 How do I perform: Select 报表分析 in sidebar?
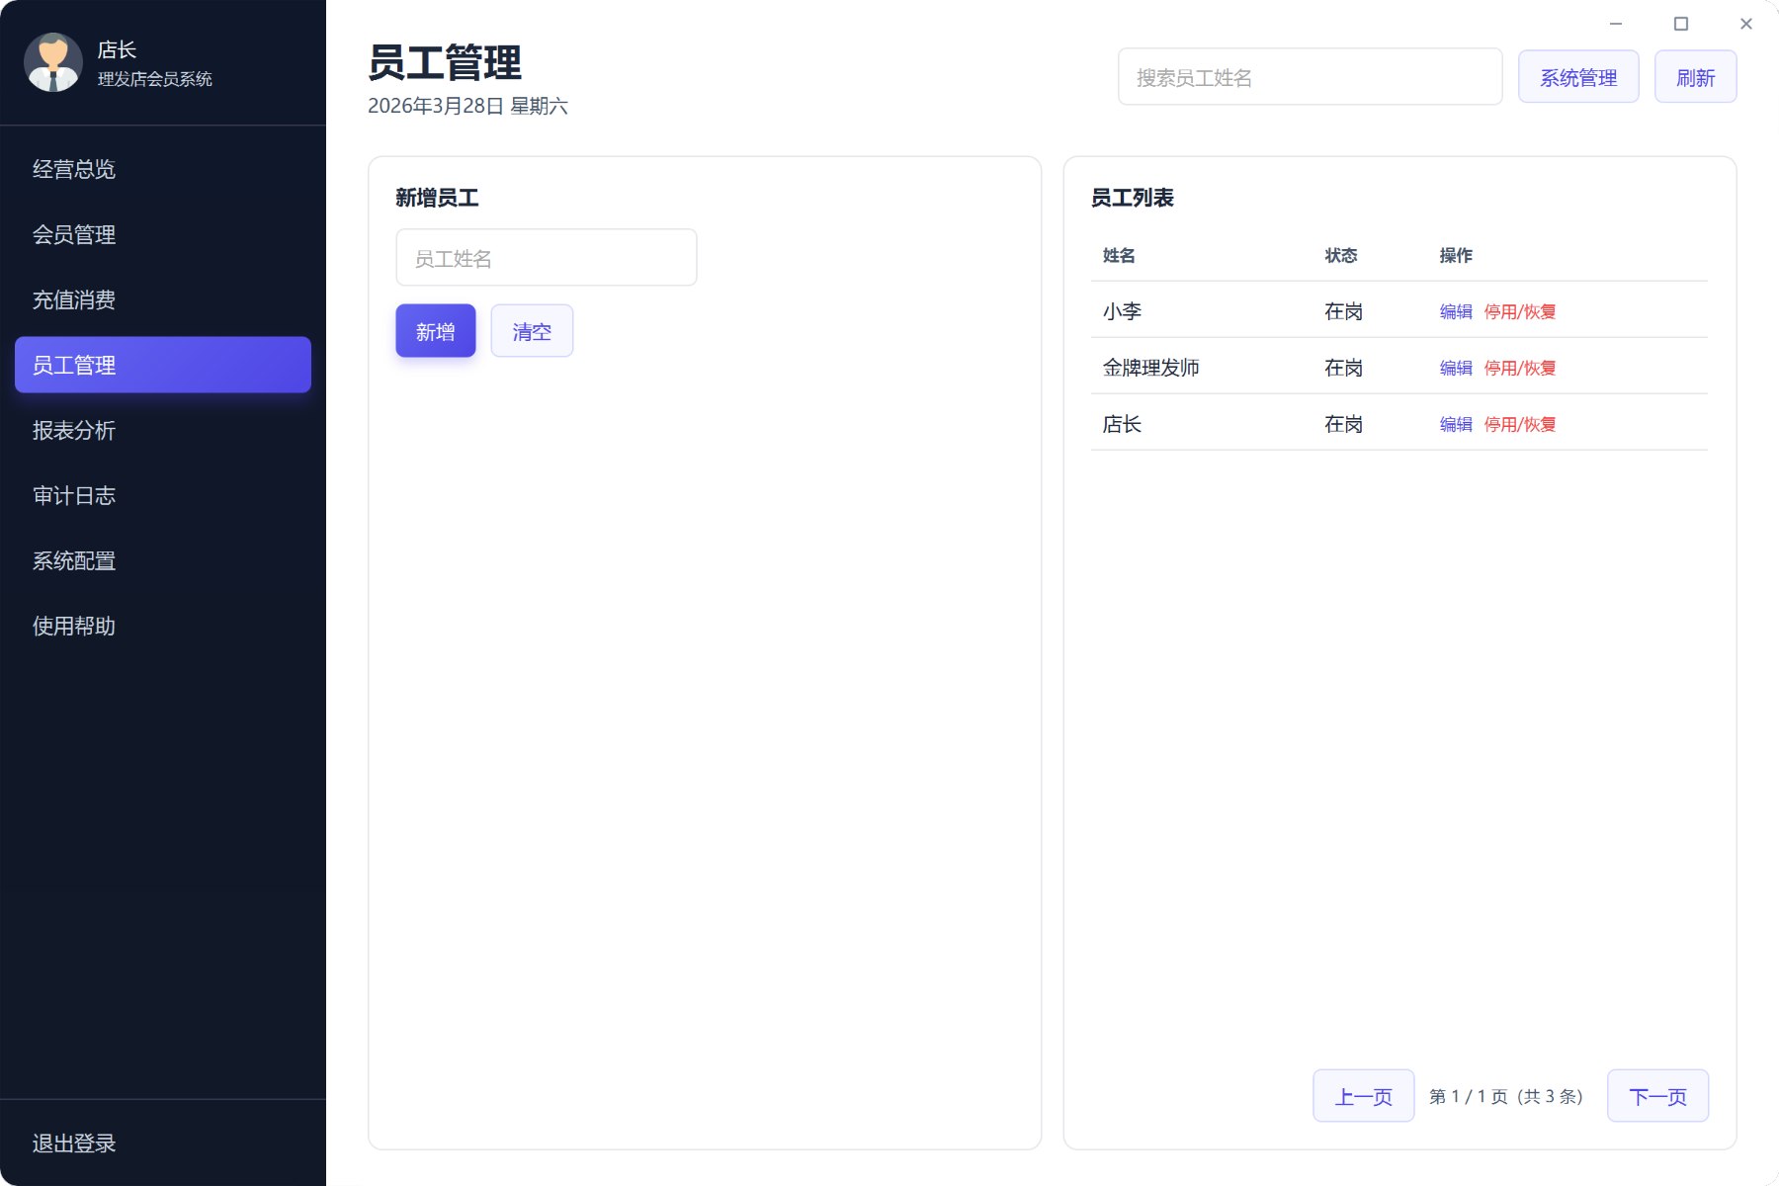pyautogui.click(x=74, y=430)
